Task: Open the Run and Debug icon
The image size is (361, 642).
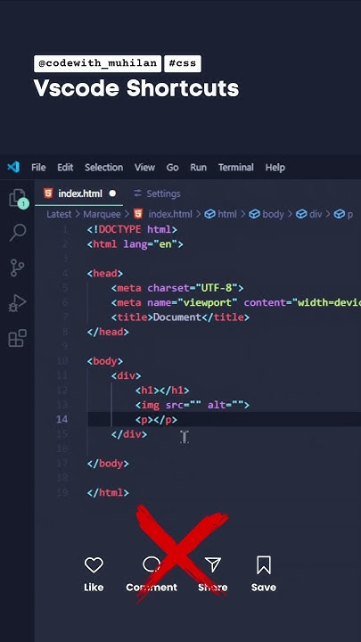Action: 17,303
